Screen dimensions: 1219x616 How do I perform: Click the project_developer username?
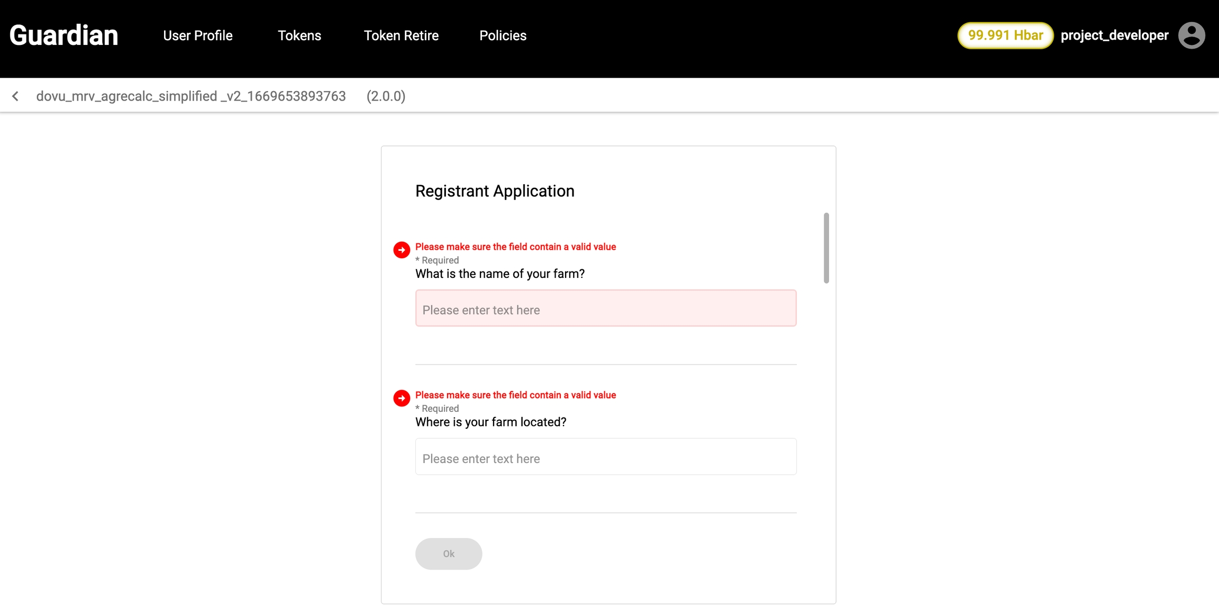pos(1114,35)
